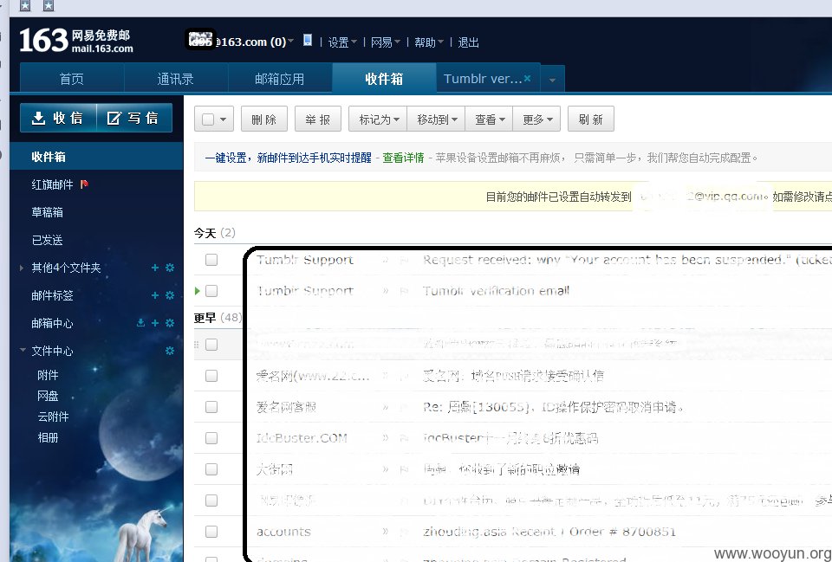Open the 帮助 dropdown menu
The image size is (832, 562).
point(429,42)
